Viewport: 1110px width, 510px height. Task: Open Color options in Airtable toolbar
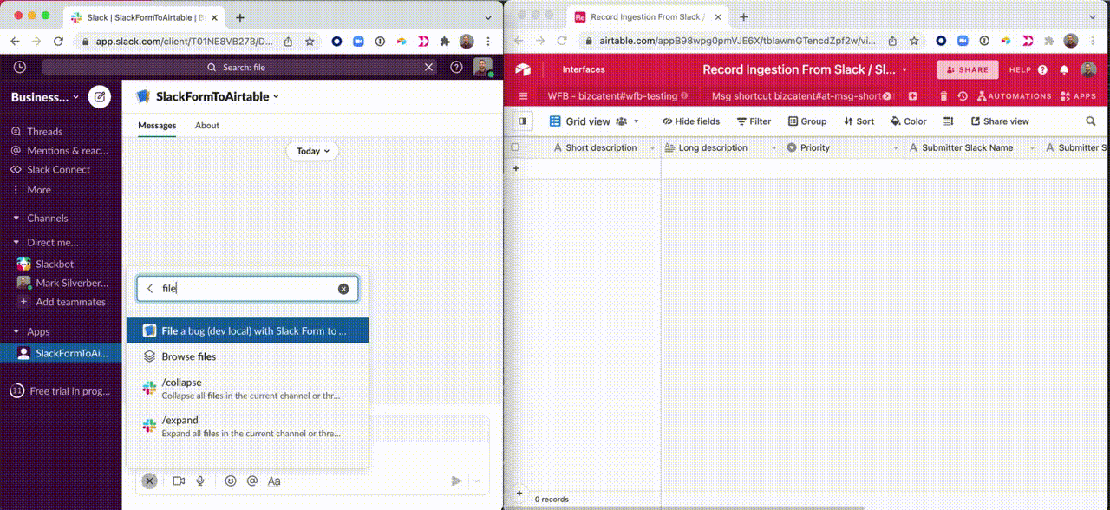(x=909, y=121)
